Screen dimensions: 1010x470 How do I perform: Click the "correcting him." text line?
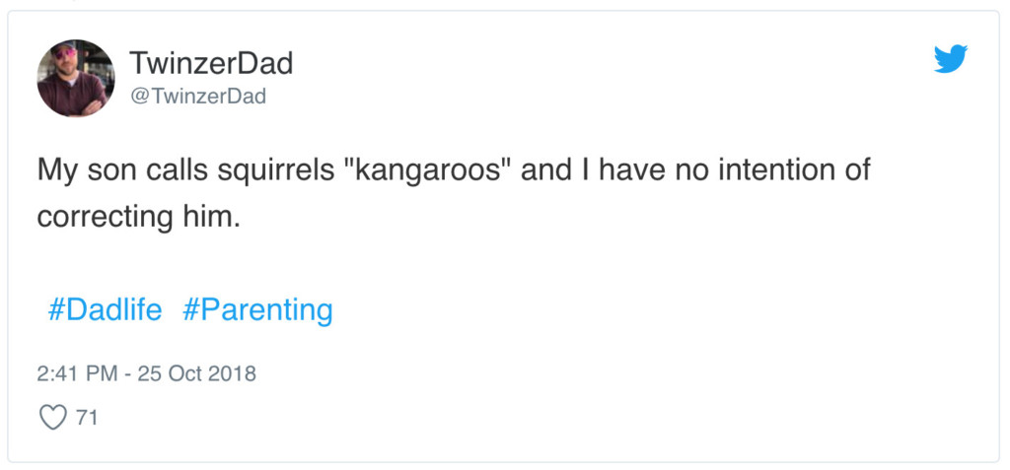(138, 217)
